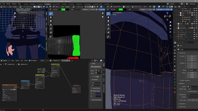Click the zoom magnifier icon in the 3D viewport
The height and width of the screenshot is (111, 198).
(x=170, y=22)
